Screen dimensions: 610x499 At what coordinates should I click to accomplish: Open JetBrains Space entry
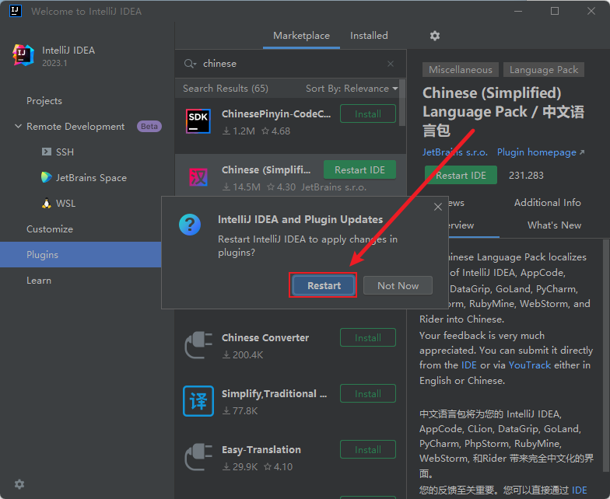point(84,177)
